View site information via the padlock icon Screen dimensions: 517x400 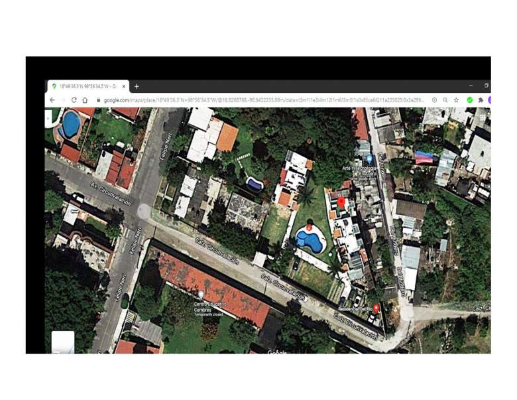98,100
